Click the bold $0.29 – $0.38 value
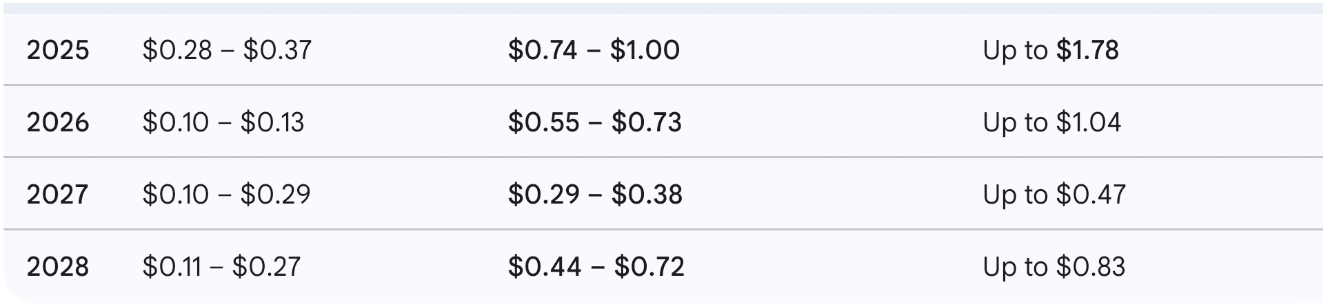 coord(595,195)
